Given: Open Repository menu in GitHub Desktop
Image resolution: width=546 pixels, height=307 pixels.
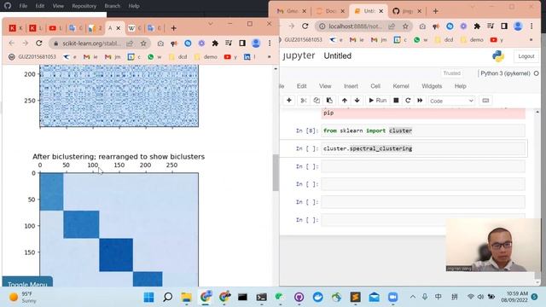Looking at the screenshot, I should pos(84,6).
